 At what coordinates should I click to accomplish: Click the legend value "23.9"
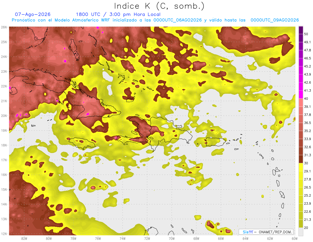point(308,203)
